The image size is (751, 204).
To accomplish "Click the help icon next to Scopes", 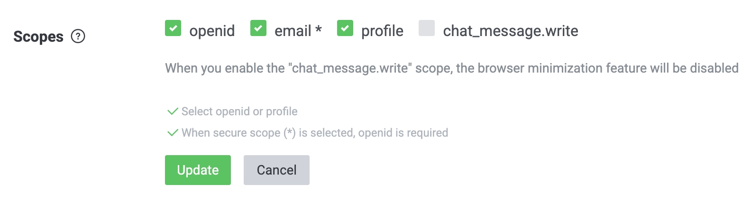I will click(x=78, y=37).
